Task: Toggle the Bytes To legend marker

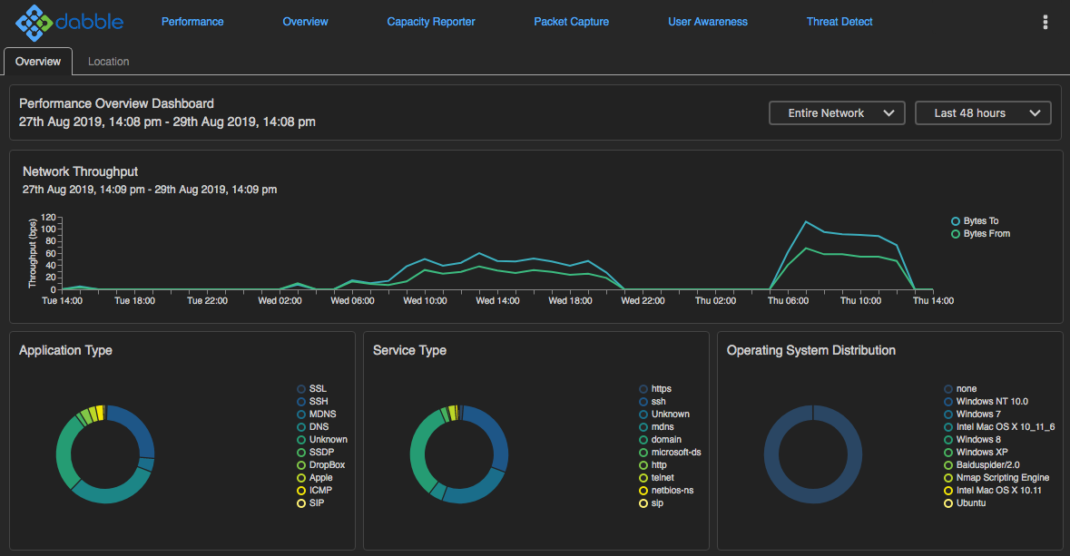Action: (x=955, y=221)
